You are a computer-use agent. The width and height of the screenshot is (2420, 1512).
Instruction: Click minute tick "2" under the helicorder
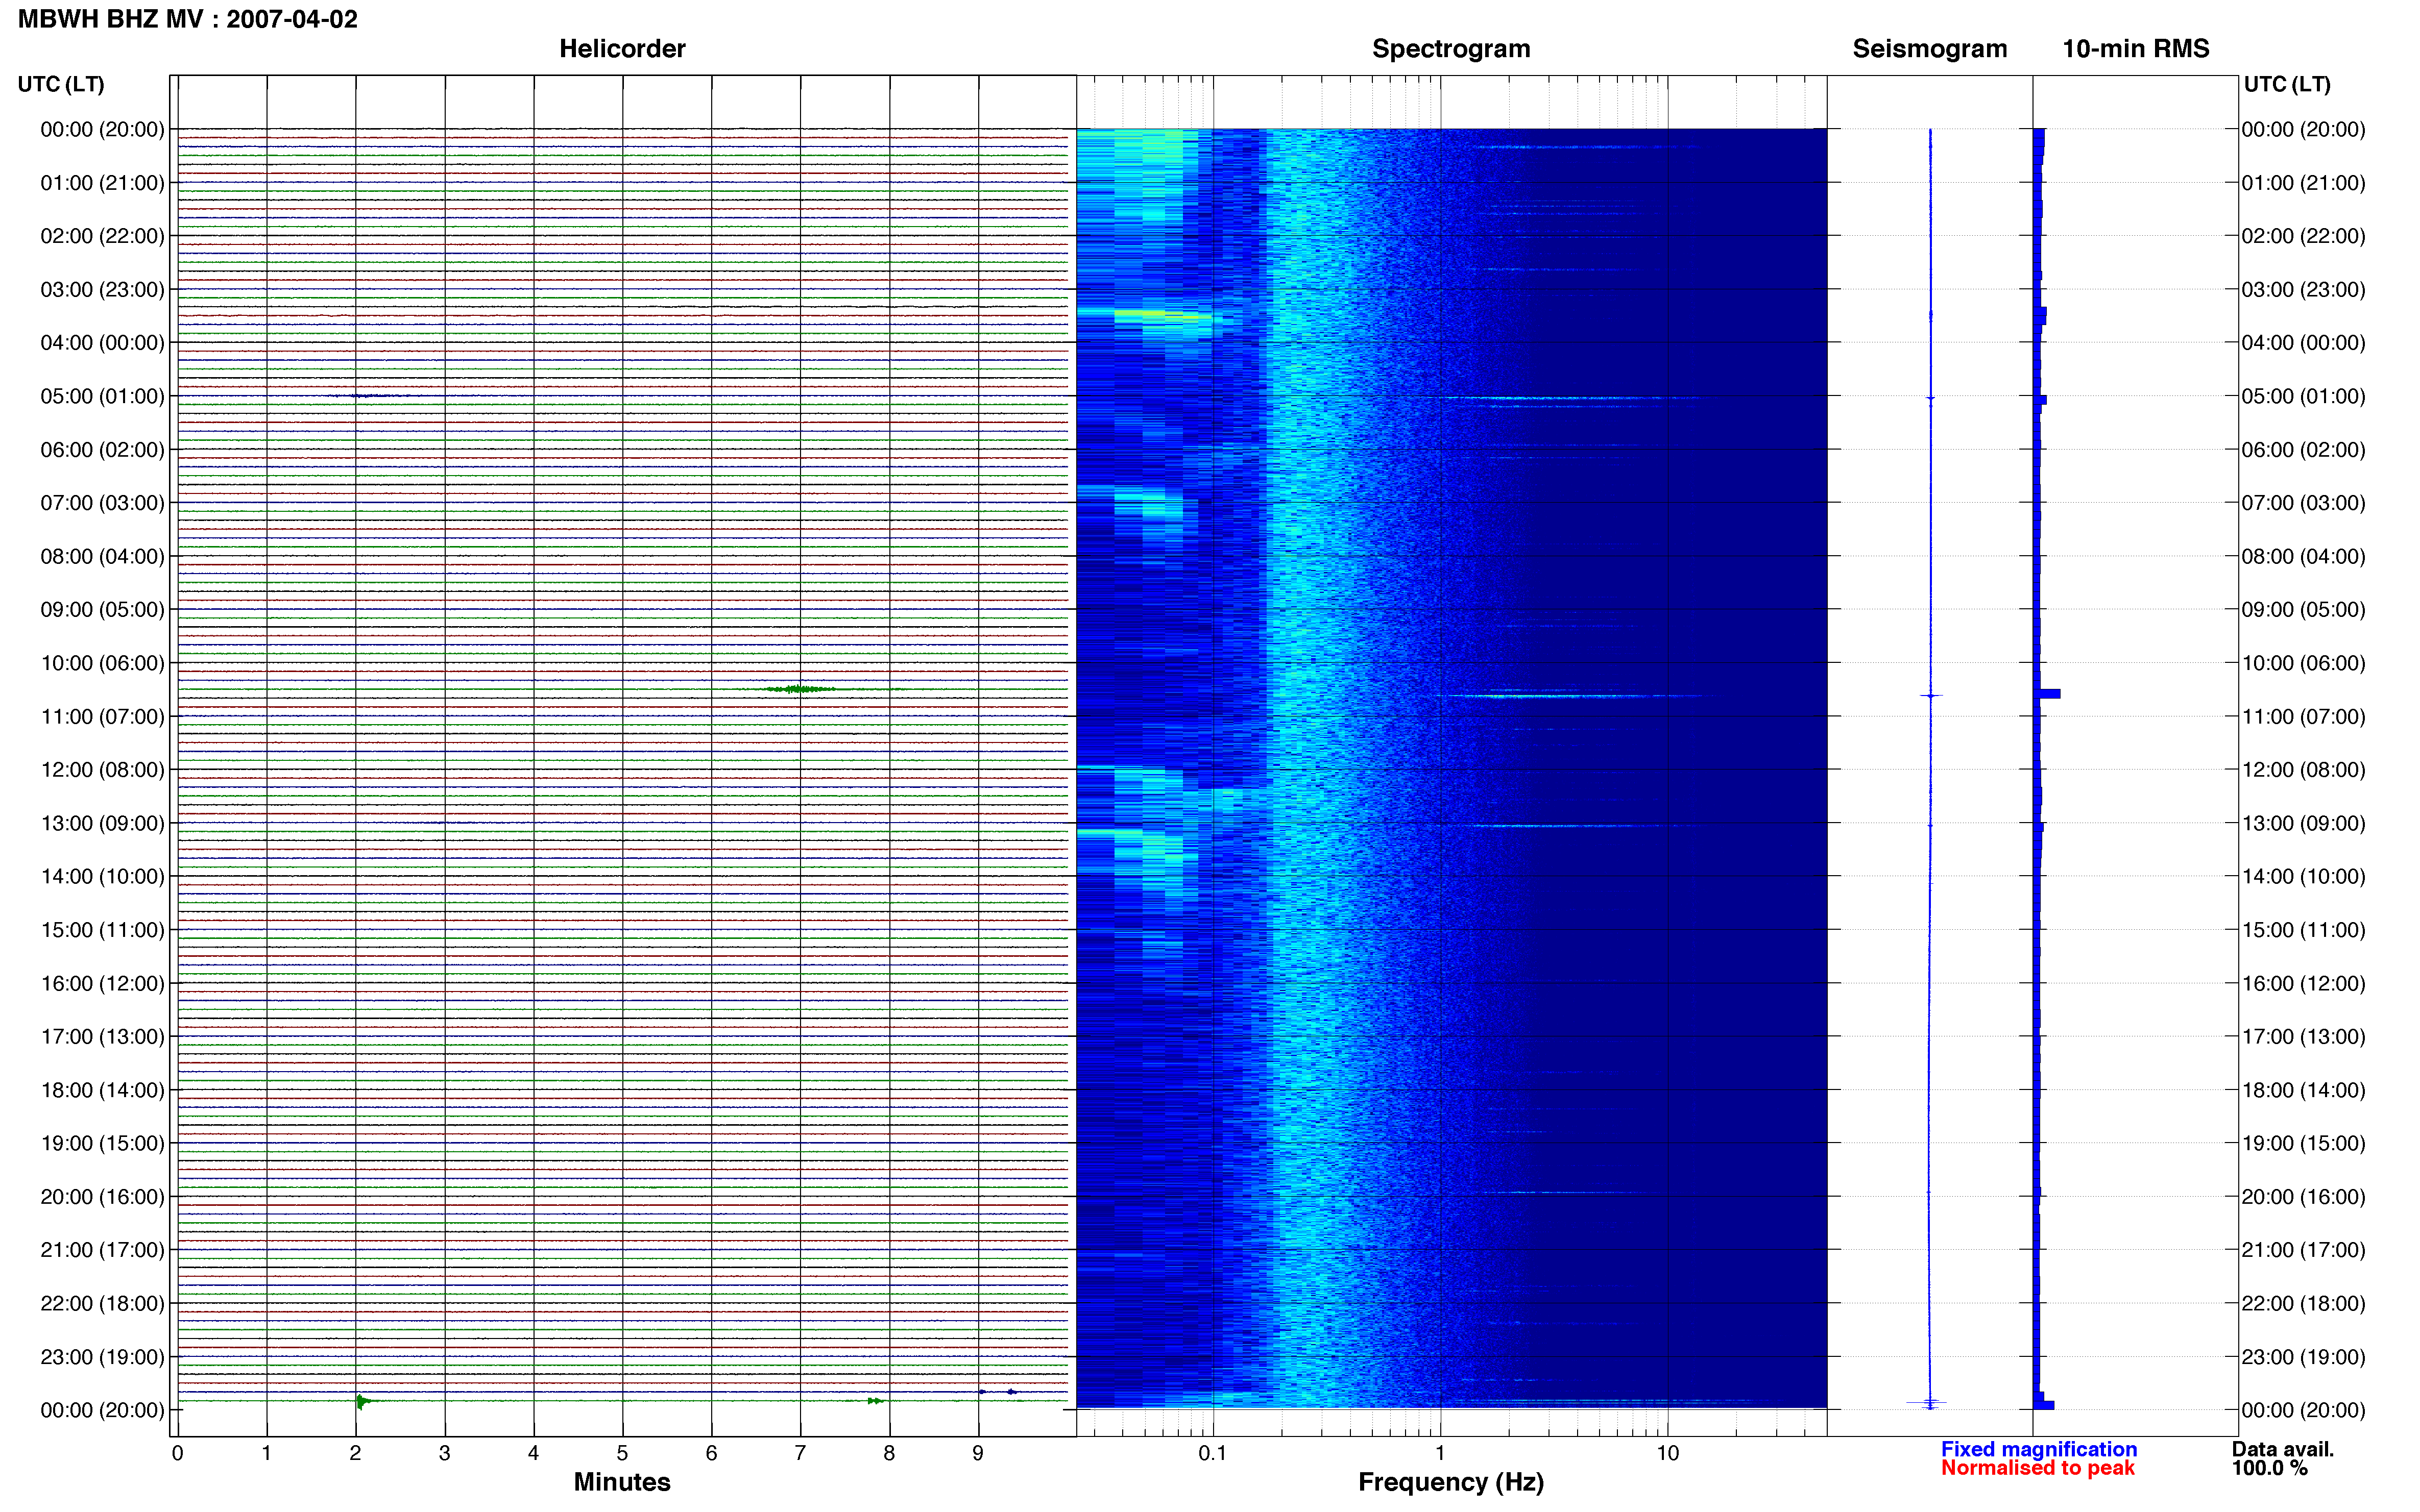tap(355, 1453)
